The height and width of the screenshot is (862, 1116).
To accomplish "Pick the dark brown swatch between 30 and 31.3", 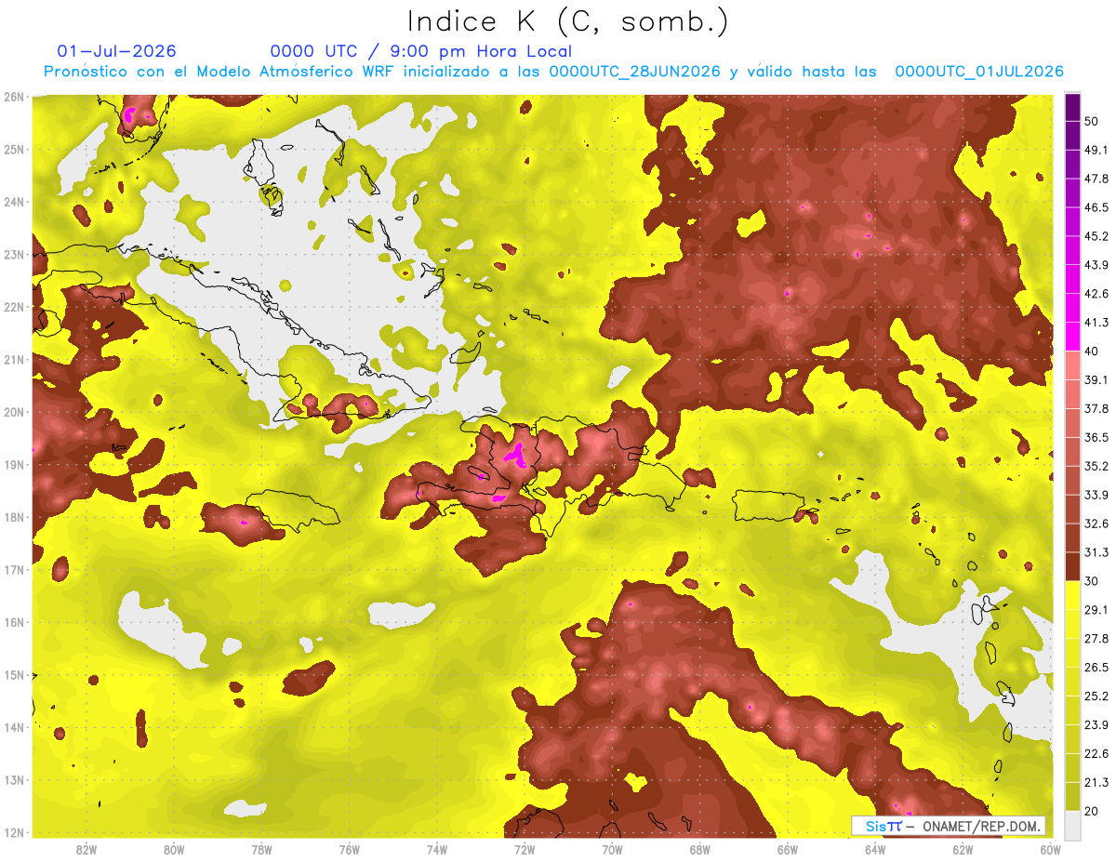I will 1072,566.
